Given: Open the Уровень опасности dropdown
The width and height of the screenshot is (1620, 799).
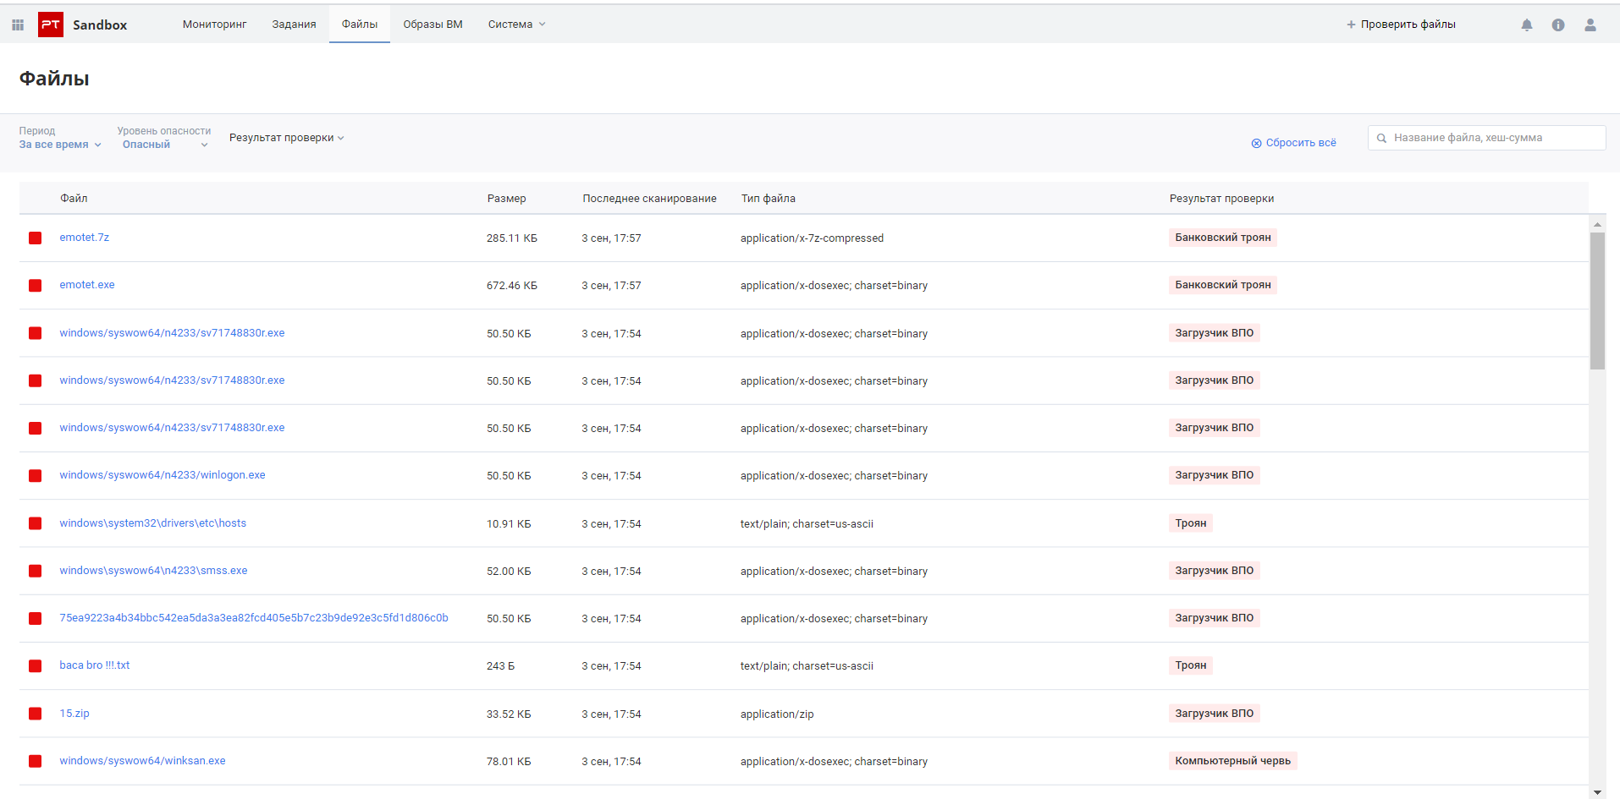Looking at the screenshot, I should pos(163,145).
